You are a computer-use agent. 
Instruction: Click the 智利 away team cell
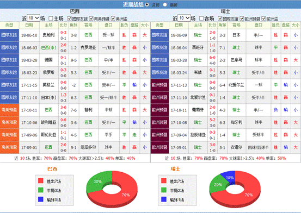(88, 110)
